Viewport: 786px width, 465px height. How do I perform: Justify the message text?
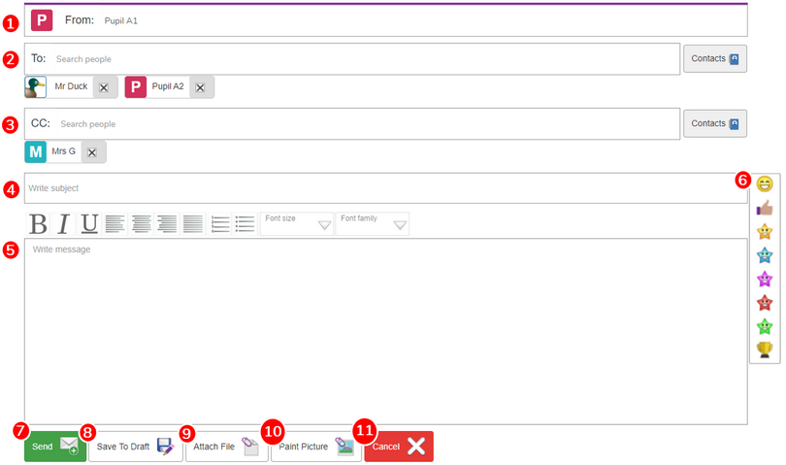[x=193, y=223]
